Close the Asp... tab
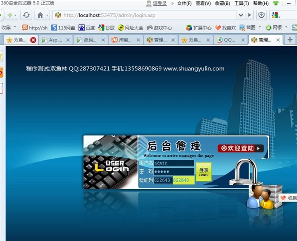The image size is (297, 241). pyautogui.click(x=68, y=40)
